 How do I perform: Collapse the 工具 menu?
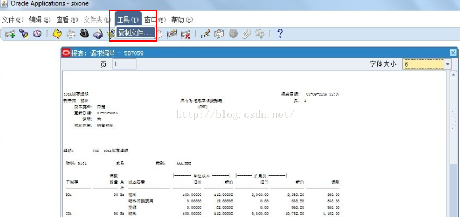(128, 20)
